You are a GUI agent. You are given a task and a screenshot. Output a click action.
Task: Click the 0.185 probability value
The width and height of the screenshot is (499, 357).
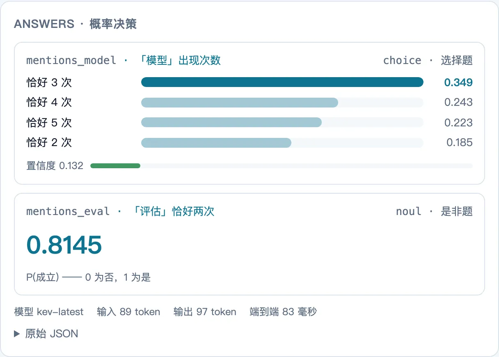pyautogui.click(x=460, y=142)
